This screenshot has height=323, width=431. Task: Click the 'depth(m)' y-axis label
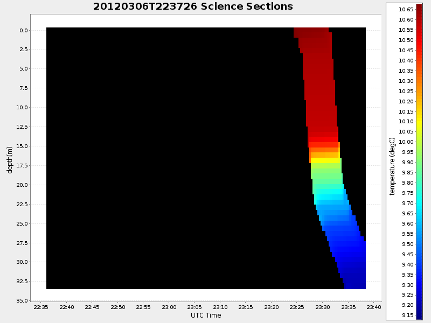(x=10, y=160)
